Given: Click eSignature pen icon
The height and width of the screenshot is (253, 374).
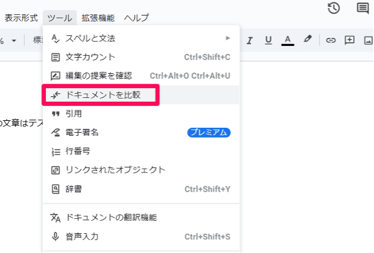Looking at the screenshot, I should (x=56, y=132).
